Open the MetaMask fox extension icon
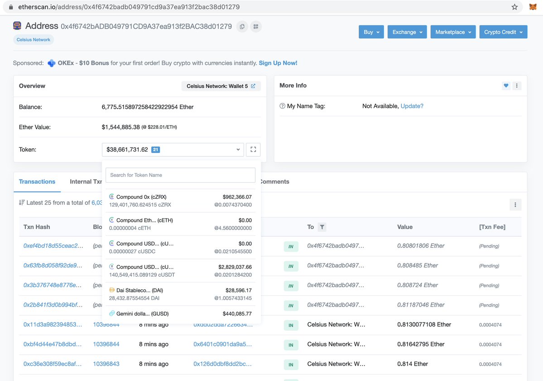 [533, 7]
